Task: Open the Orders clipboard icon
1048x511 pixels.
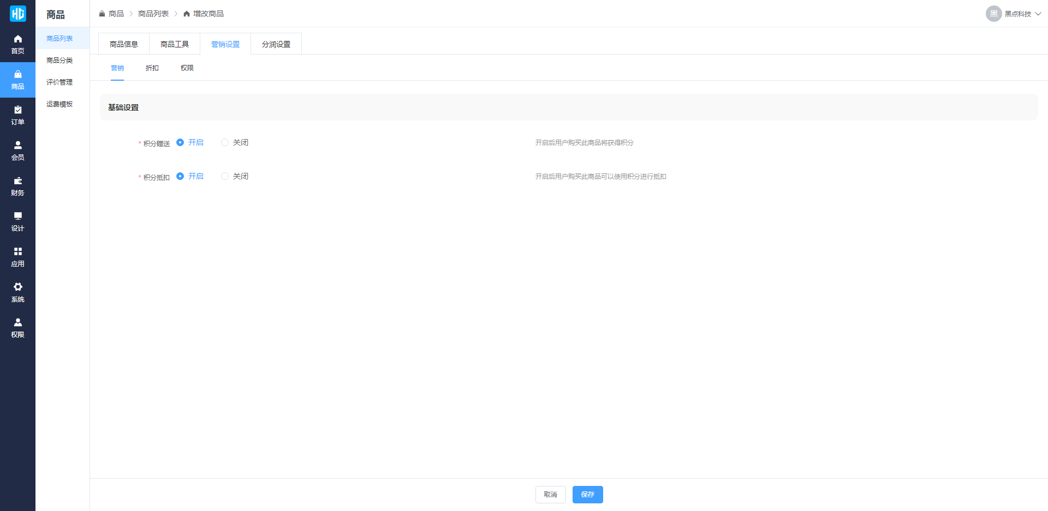Action: click(x=17, y=110)
